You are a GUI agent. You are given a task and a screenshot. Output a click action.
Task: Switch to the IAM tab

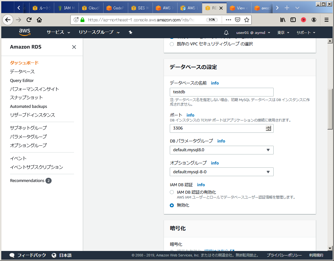click(66, 8)
